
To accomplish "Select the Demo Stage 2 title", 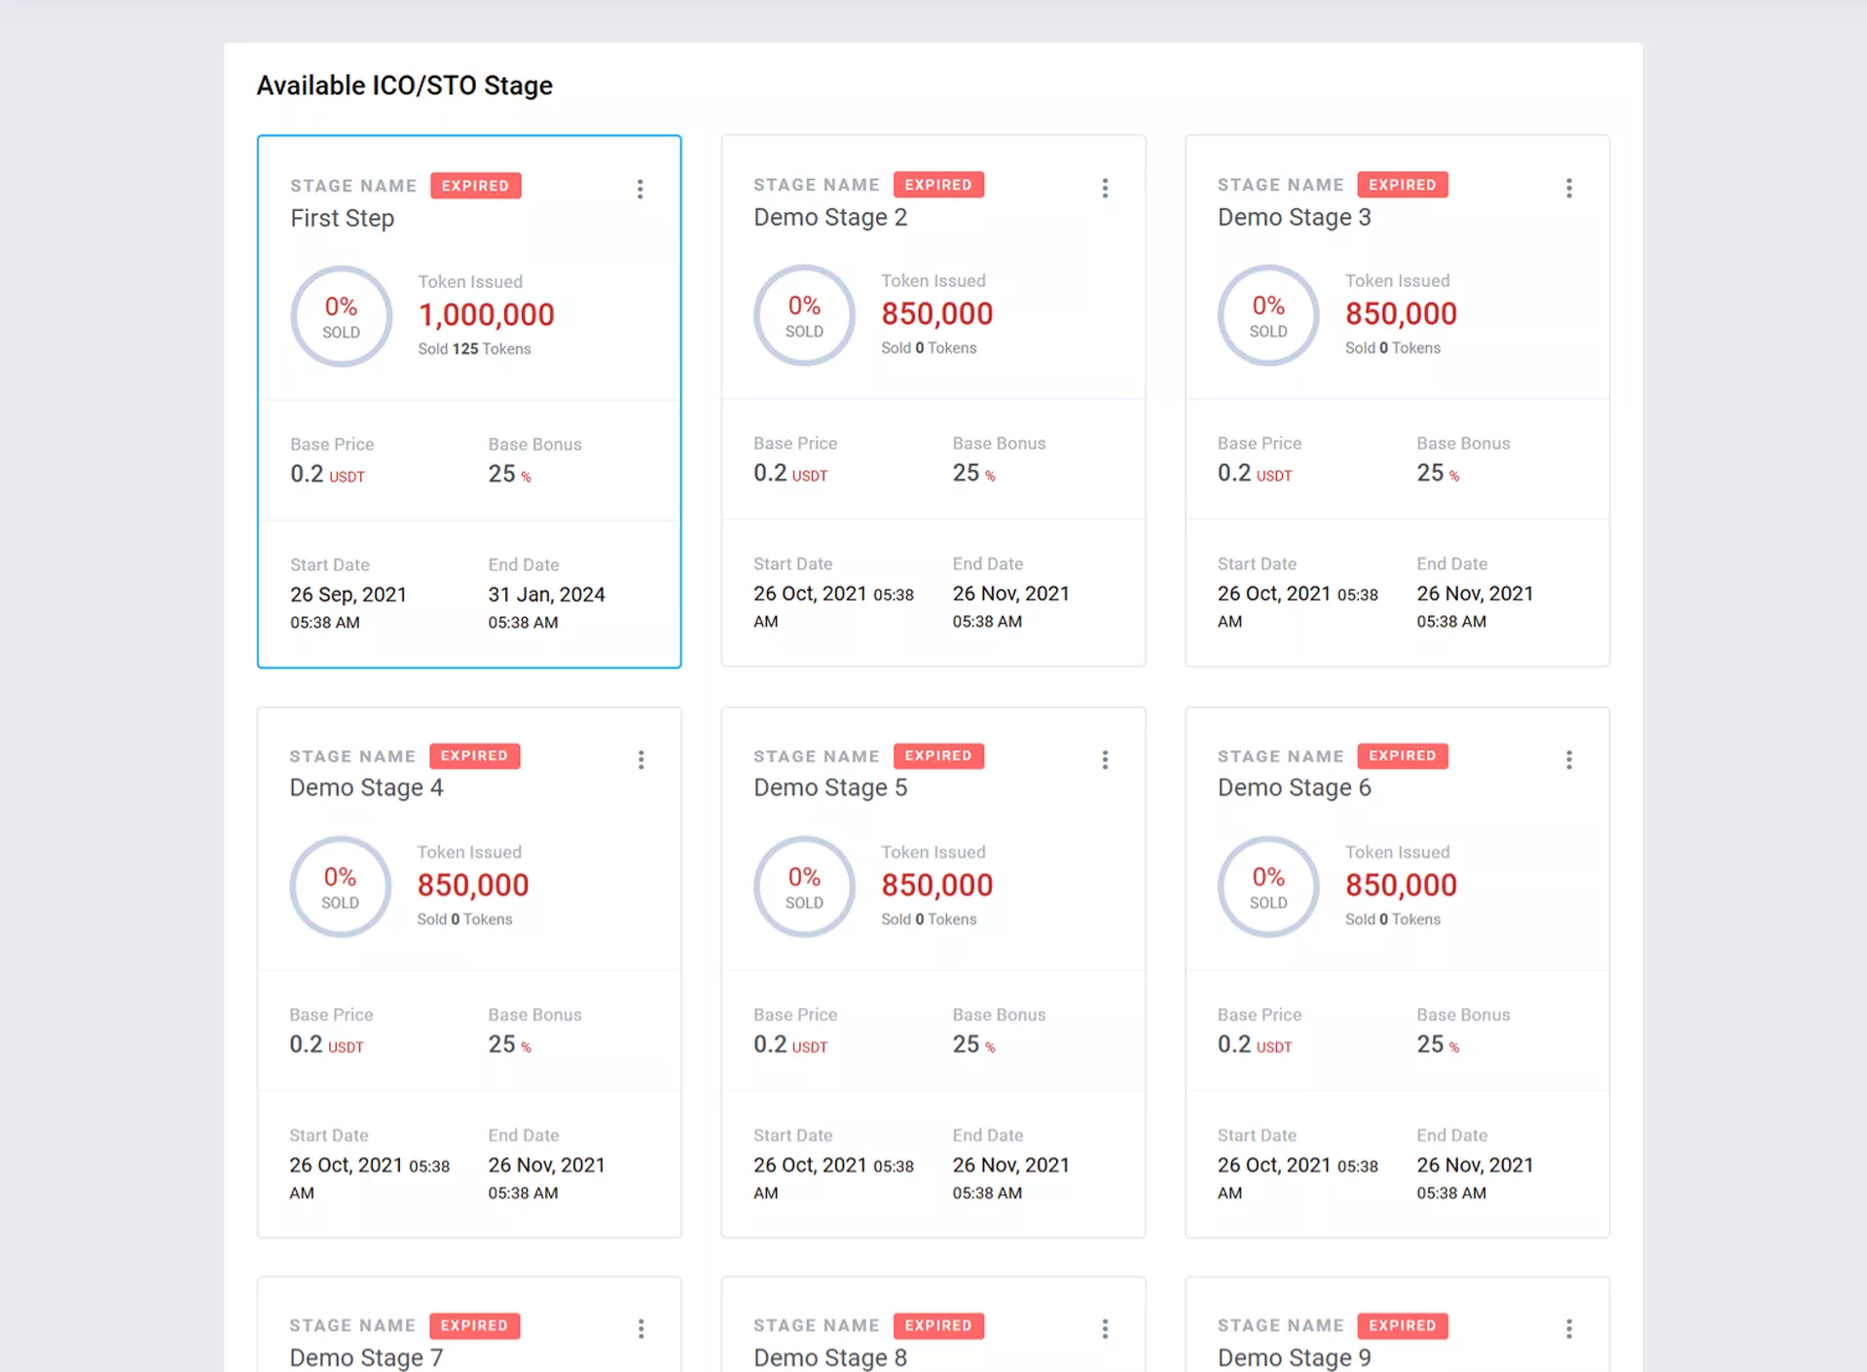I will coord(829,217).
